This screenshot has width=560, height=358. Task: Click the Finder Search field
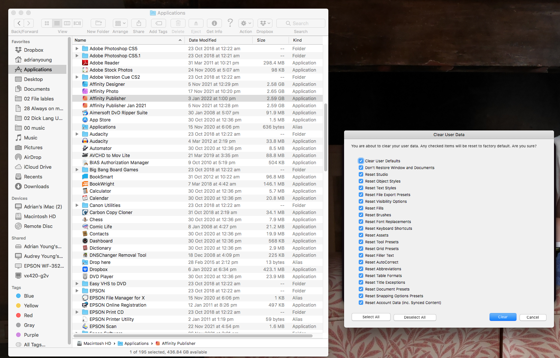click(301, 23)
